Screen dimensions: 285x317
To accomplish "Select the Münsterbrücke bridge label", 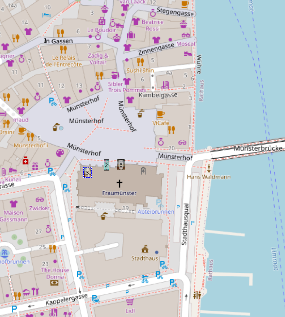I will (x=258, y=148).
